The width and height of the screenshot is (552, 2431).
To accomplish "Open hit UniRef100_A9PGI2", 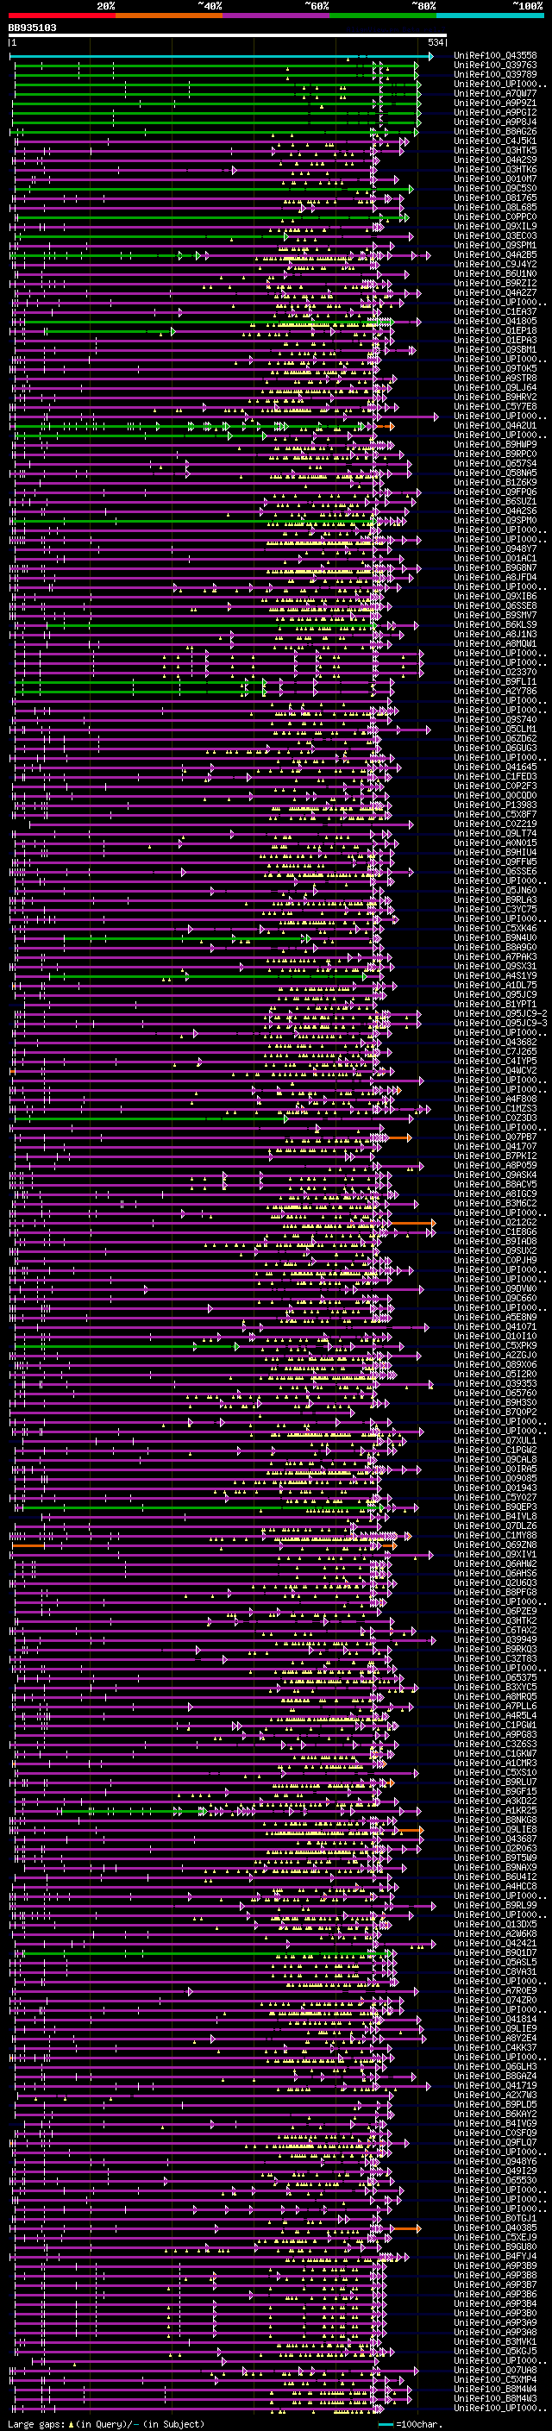I will [x=495, y=112].
